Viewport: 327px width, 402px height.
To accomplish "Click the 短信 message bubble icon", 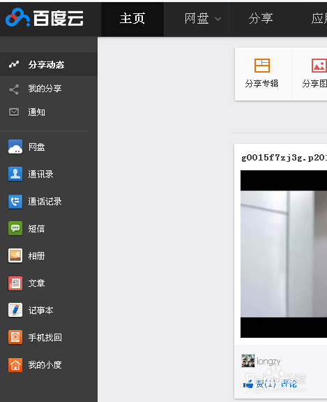I will (15, 228).
